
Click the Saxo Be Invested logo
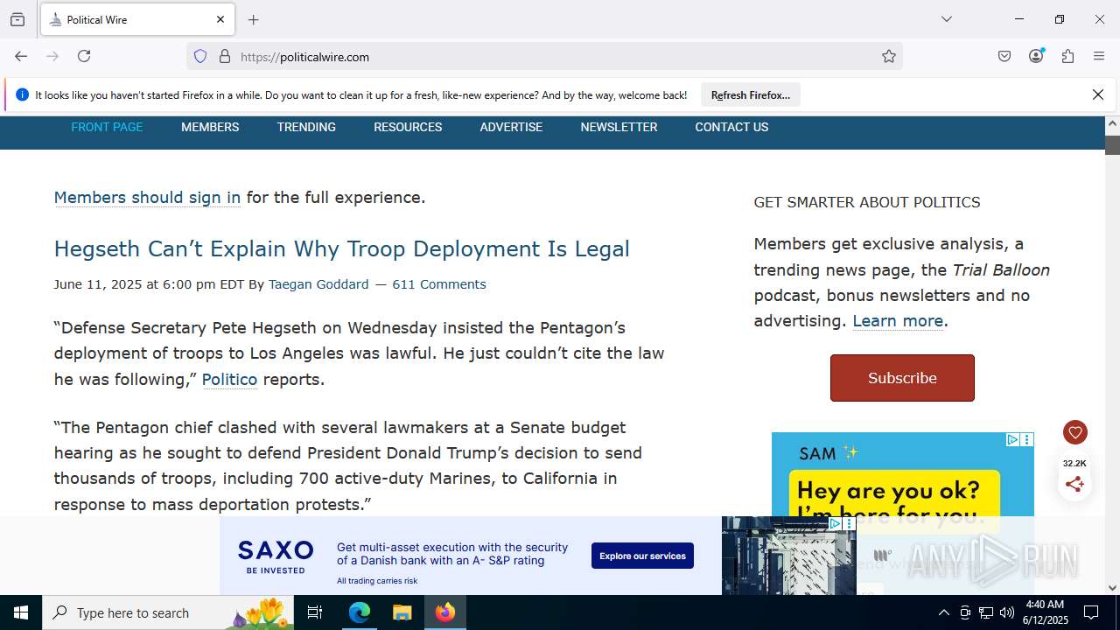click(276, 556)
